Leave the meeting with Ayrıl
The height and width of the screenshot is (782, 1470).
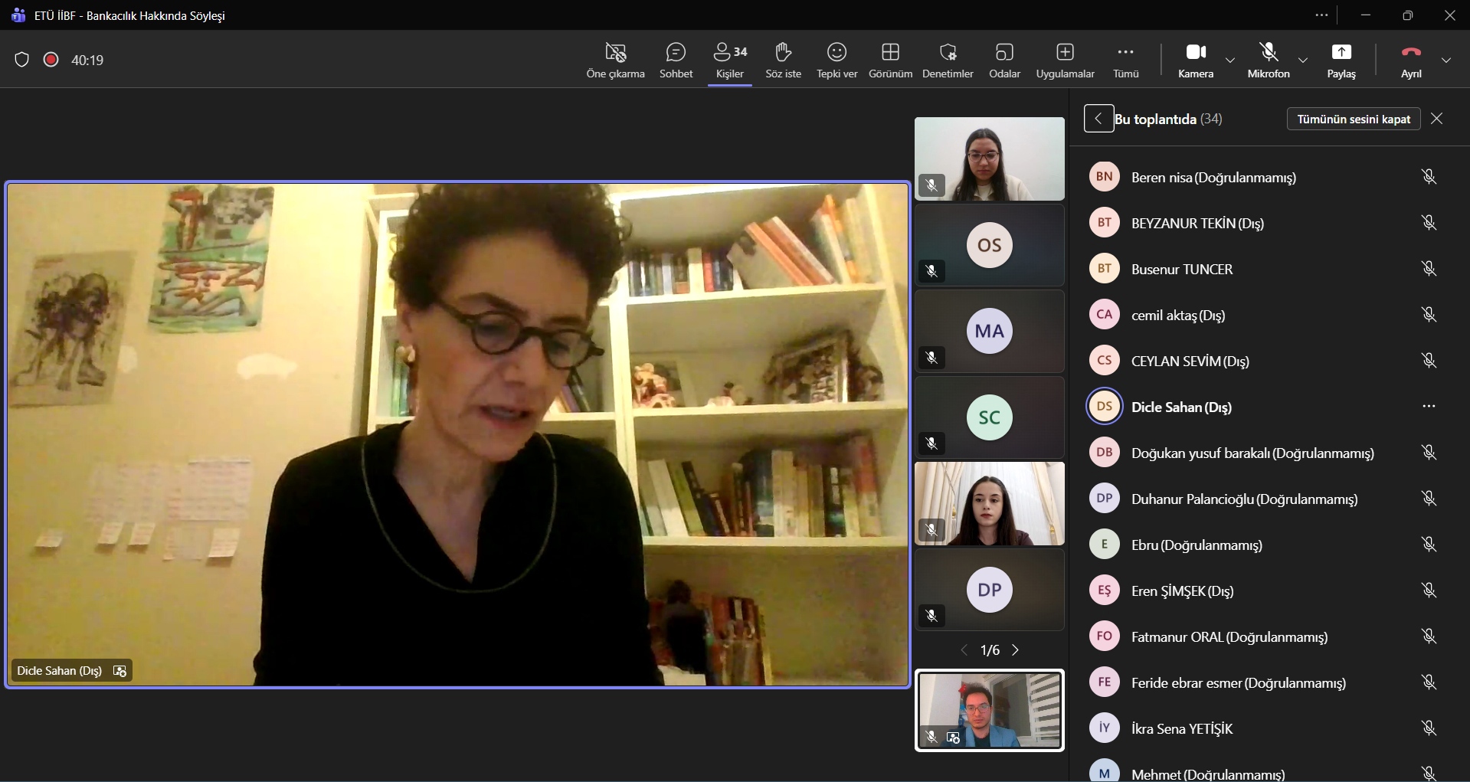coord(1411,60)
